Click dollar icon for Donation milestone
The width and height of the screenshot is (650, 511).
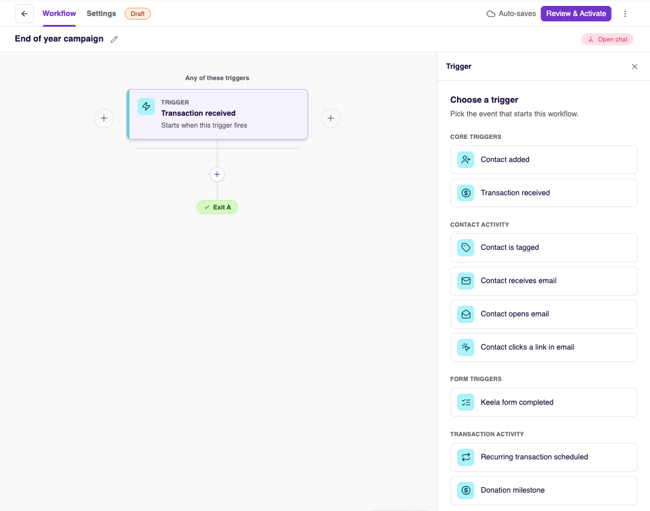click(465, 490)
